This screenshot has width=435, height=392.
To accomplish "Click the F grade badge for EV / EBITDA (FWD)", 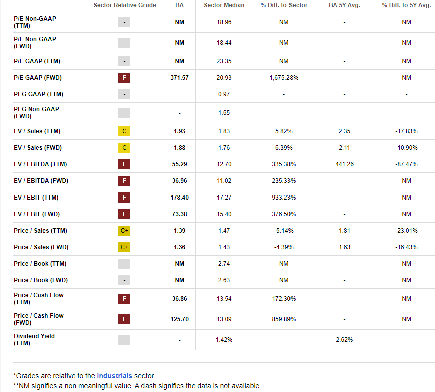I will point(124,181).
